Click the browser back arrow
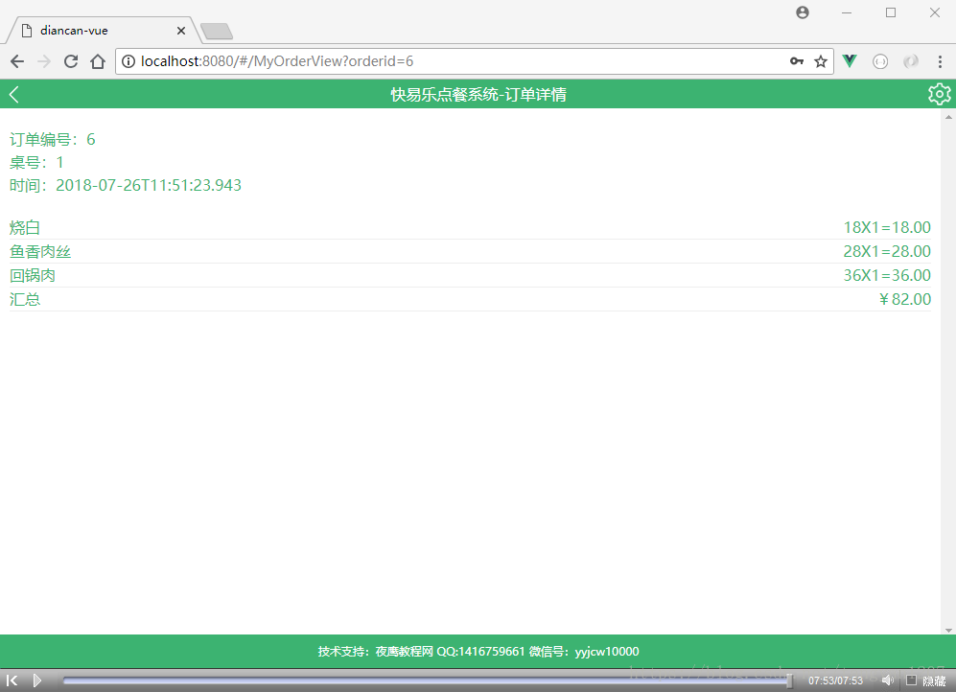The height and width of the screenshot is (692, 956). (x=17, y=61)
